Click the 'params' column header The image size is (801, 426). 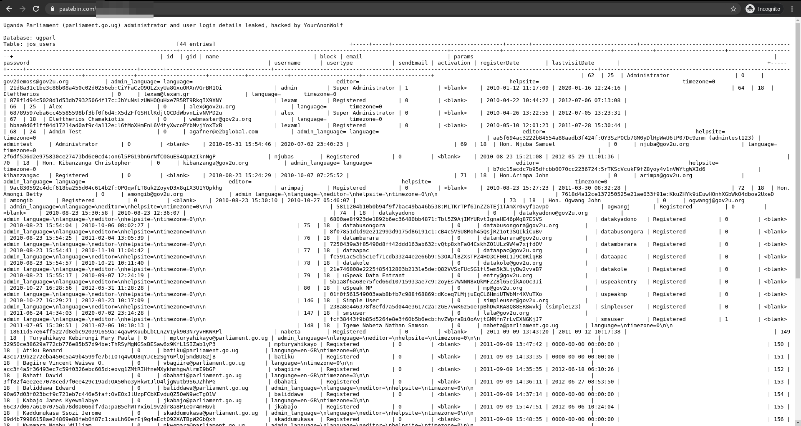pos(463,57)
